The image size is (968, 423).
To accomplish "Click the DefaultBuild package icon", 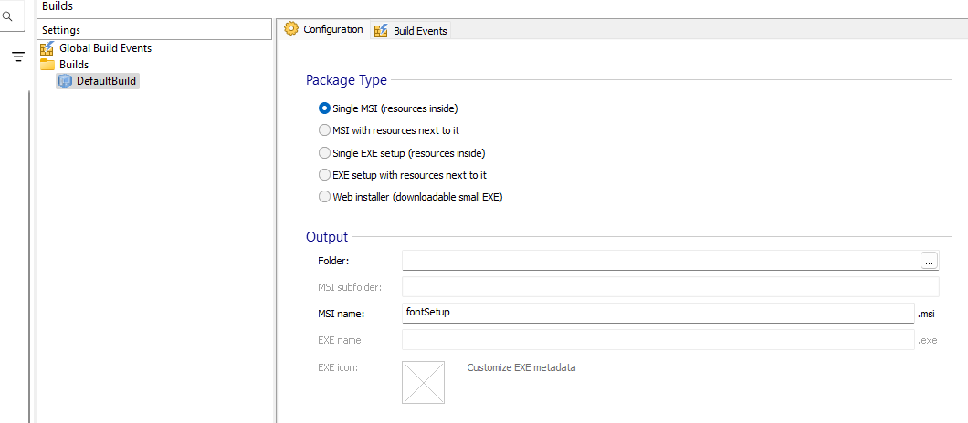I will click(65, 81).
